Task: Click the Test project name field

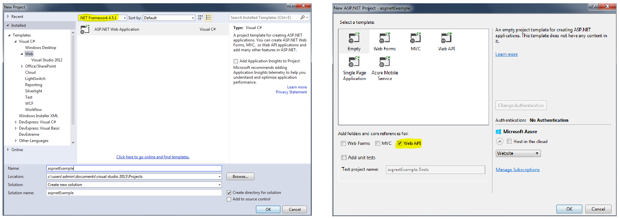Action: coord(435,170)
